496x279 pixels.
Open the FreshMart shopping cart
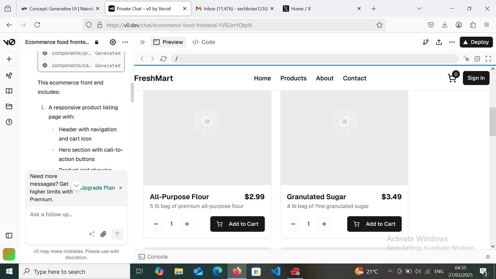(x=453, y=78)
